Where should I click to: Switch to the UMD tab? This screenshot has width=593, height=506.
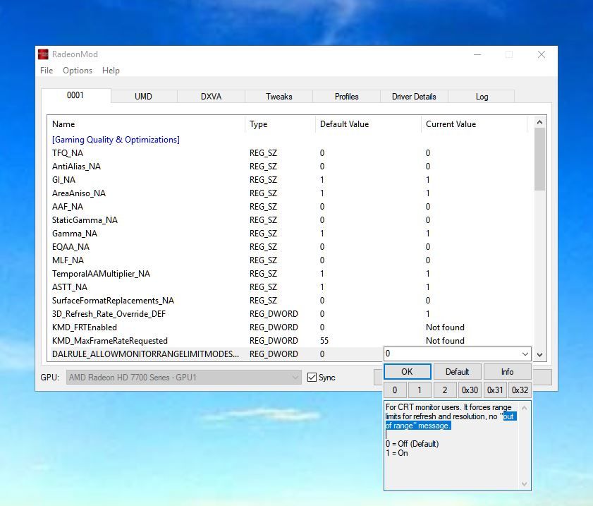[x=143, y=97]
